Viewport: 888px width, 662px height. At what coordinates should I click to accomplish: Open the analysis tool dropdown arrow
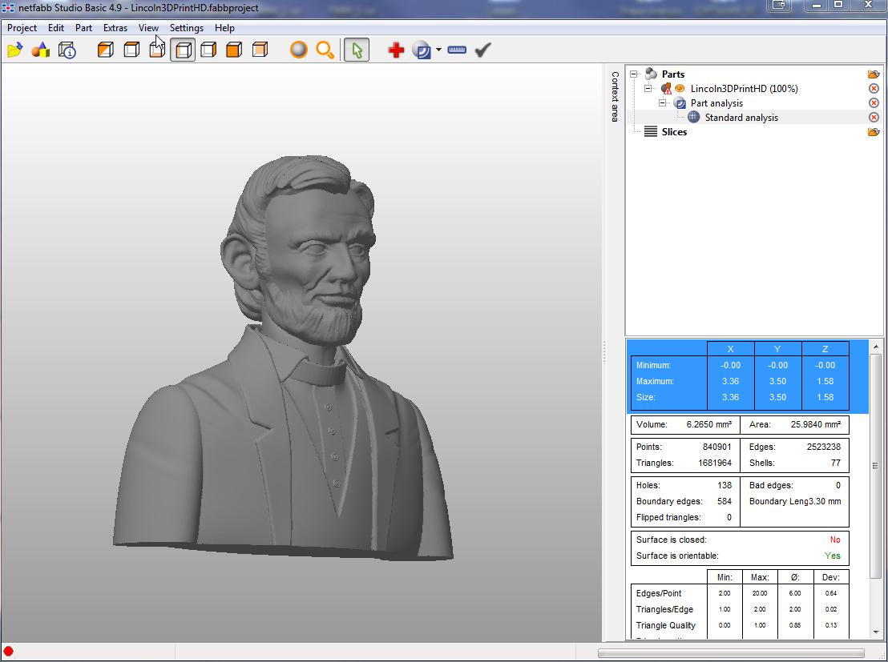[439, 50]
